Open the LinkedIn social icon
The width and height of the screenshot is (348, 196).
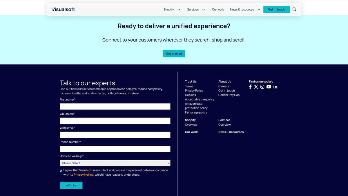(275, 87)
